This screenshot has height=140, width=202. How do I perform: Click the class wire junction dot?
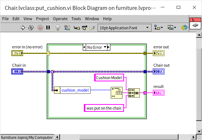point(53,72)
